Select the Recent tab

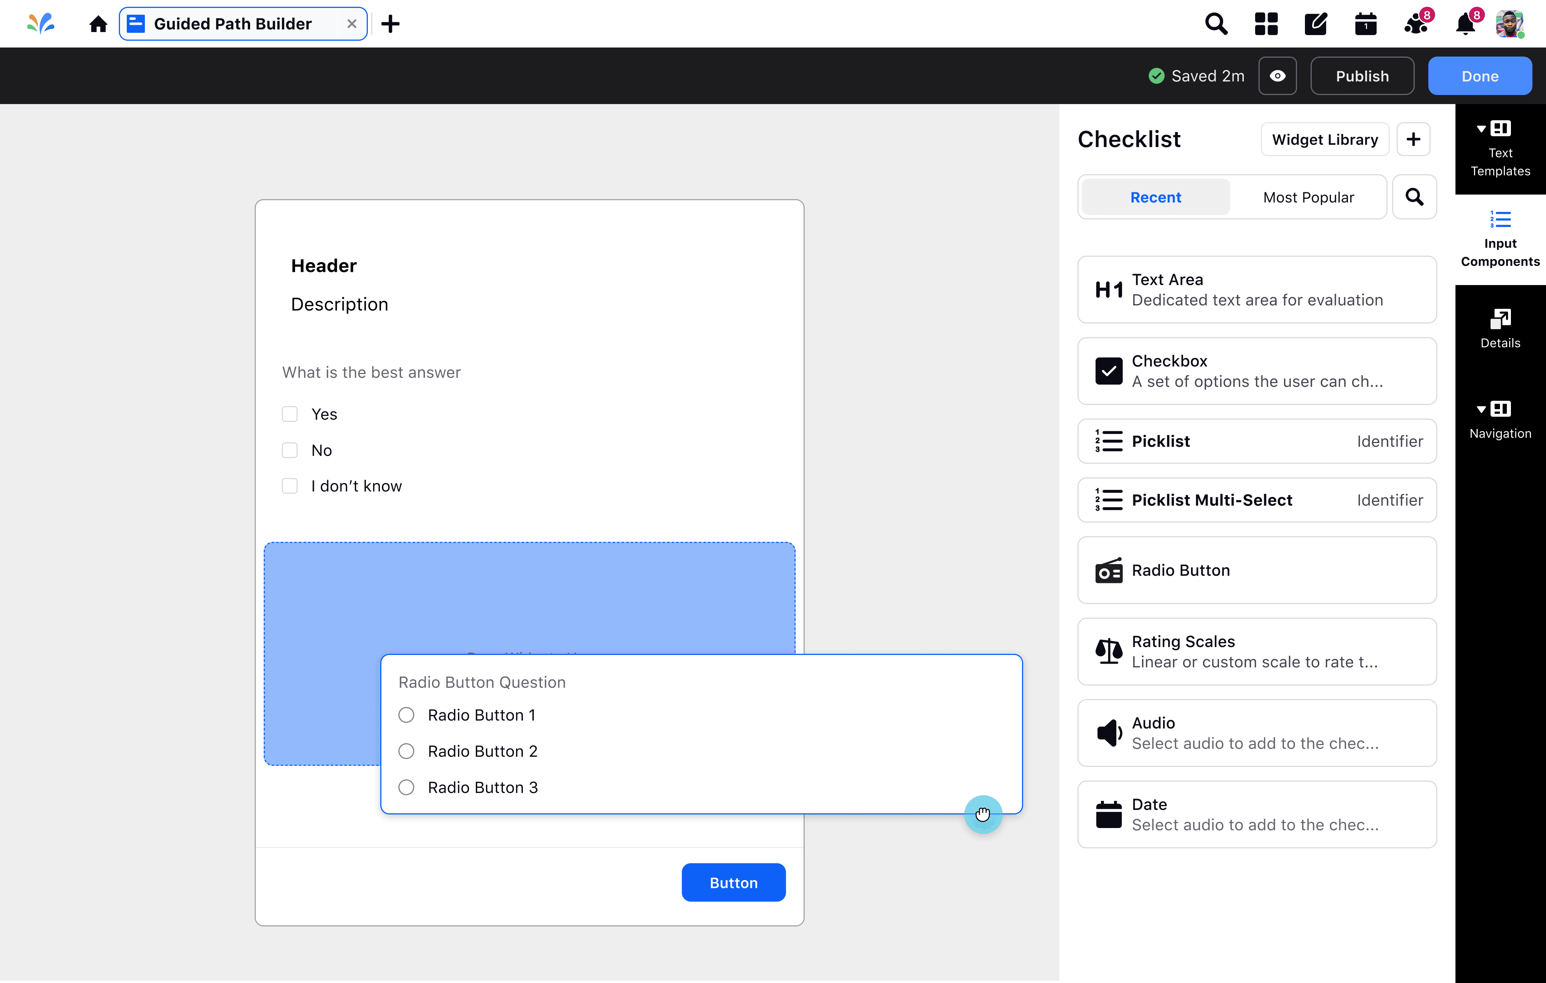click(x=1155, y=197)
